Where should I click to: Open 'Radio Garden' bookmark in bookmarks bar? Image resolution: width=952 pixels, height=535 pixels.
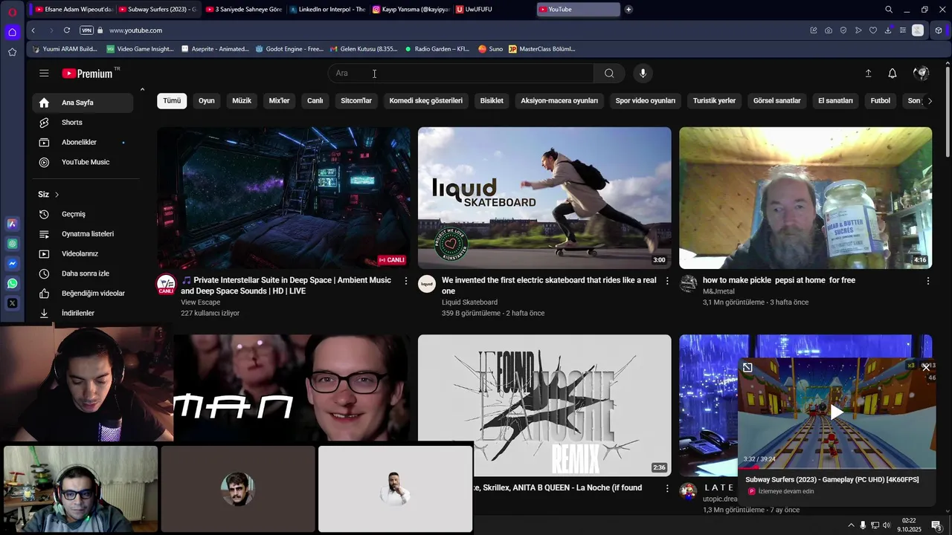pyautogui.click(x=437, y=49)
